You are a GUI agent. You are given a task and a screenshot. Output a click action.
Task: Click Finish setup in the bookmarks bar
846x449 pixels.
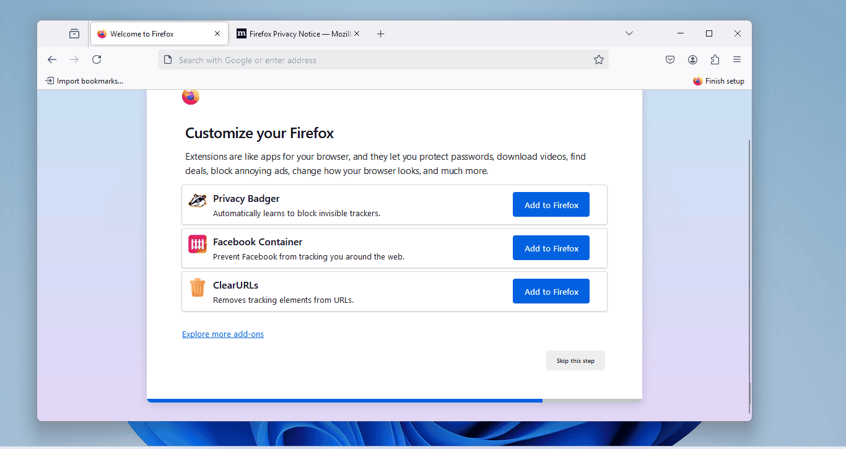pos(718,81)
